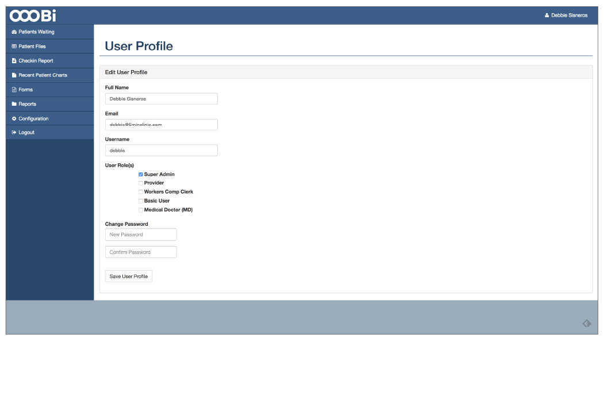Click the Email input field
Viewport: 604px width, 408px height.
pyautogui.click(x=161, y=125)
